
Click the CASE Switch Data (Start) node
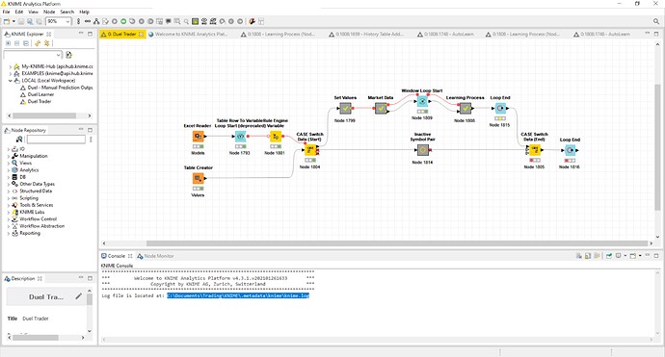(x=309, y=150)
